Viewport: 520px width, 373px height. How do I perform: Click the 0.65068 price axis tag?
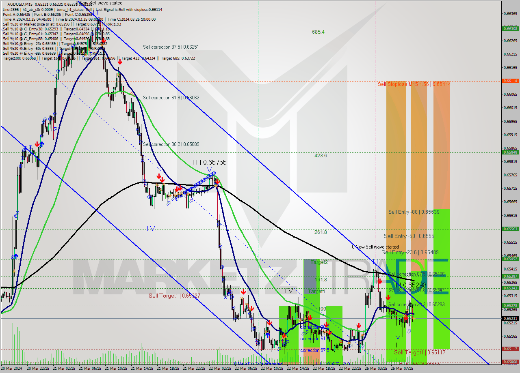511,362
